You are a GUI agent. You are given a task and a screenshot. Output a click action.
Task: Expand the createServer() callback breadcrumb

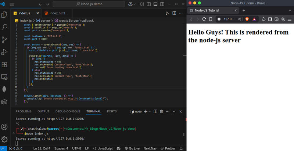click(x=74, y=21)
